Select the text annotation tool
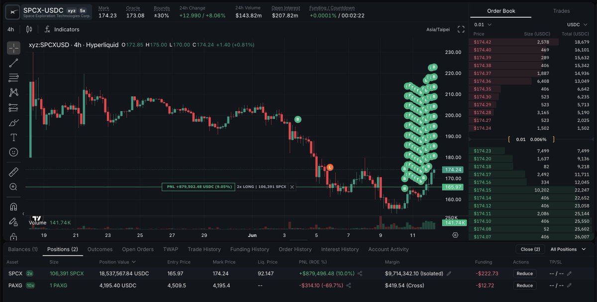597x302 pixels. tap(13, 137)
